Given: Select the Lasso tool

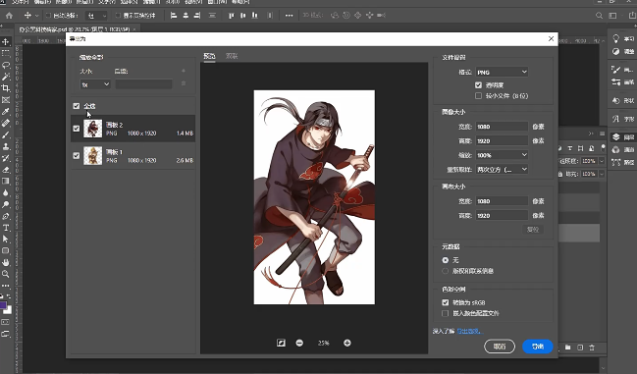Looking at the screenshot, I should click(x=6, y=65).
